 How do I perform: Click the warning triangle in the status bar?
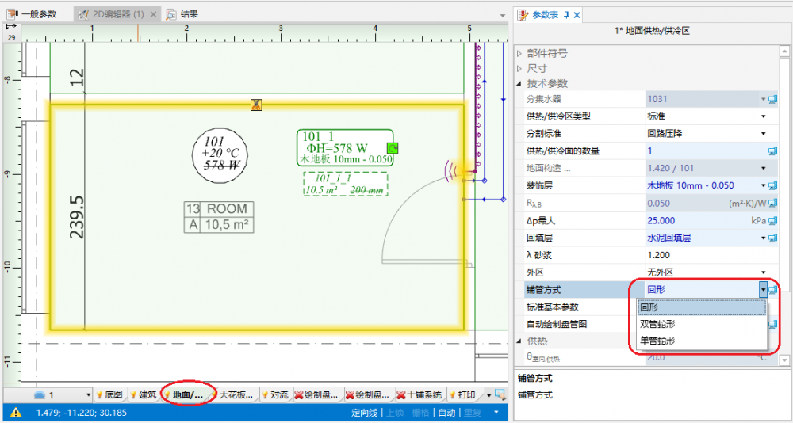coord(15,412)
